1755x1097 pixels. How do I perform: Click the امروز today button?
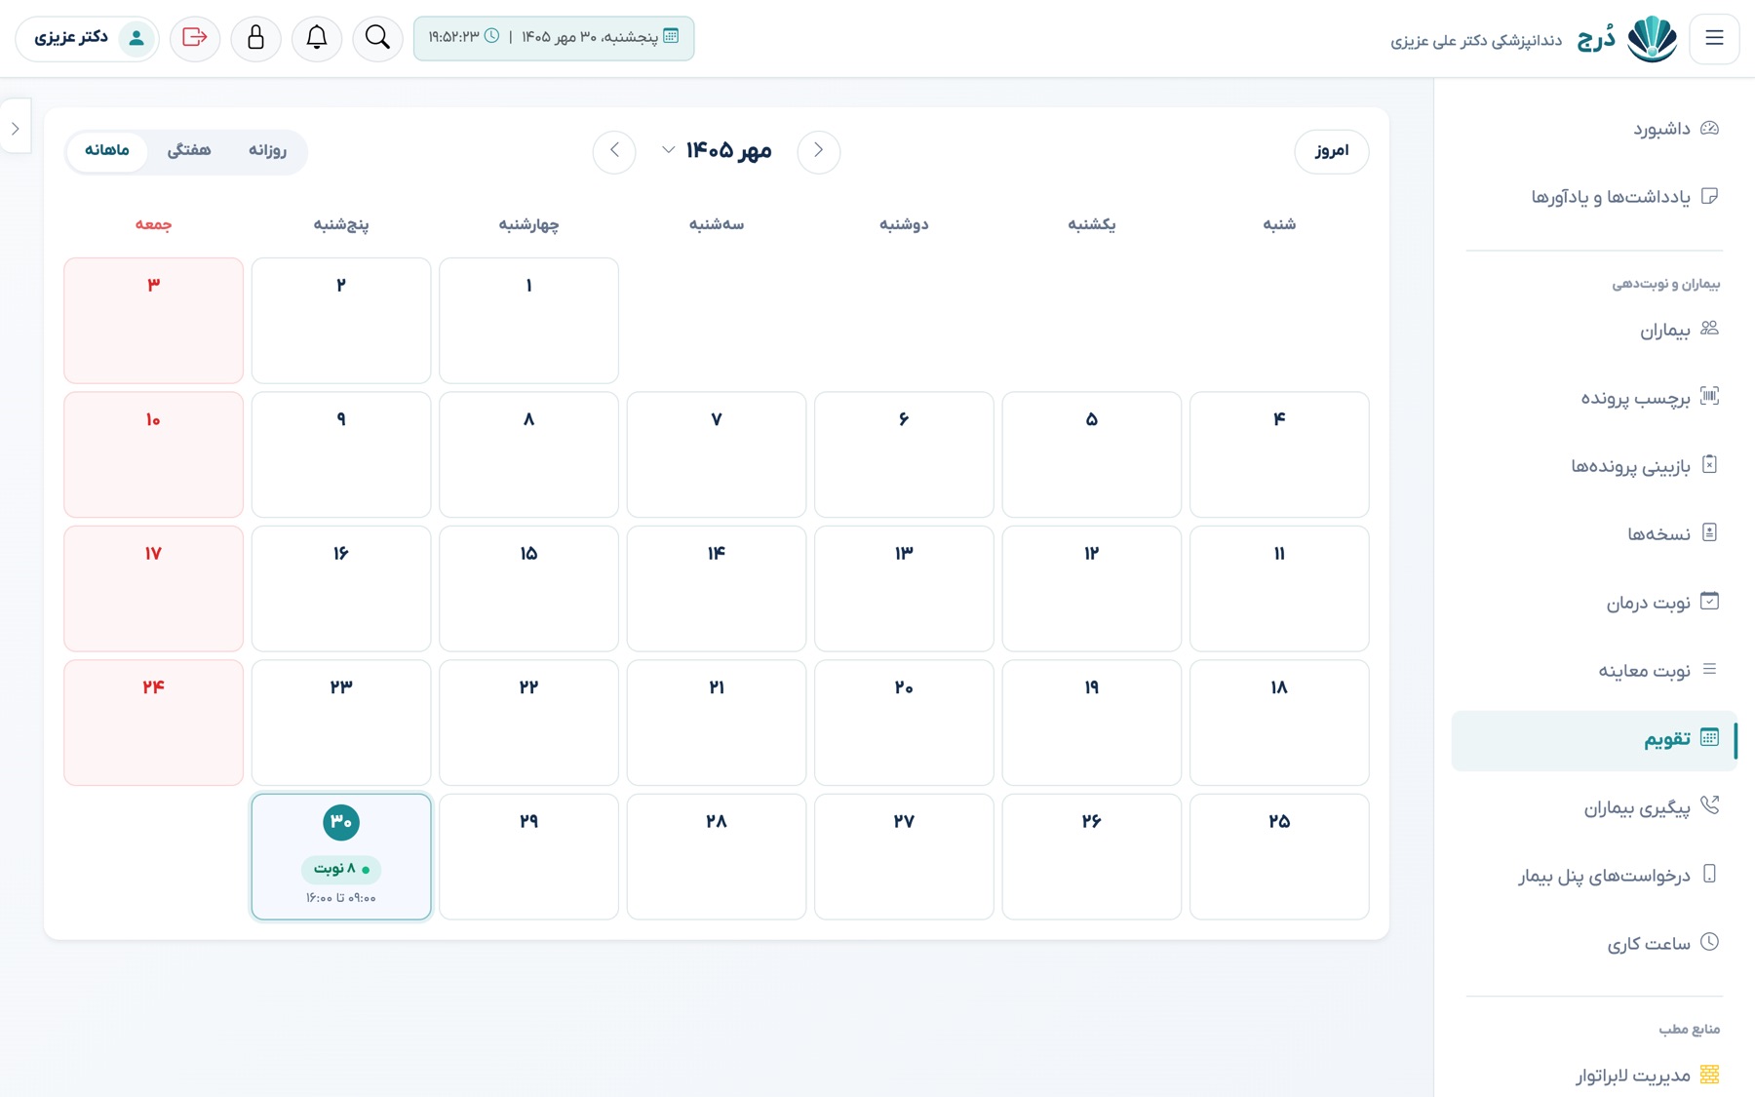click(x=1332, y=151)
